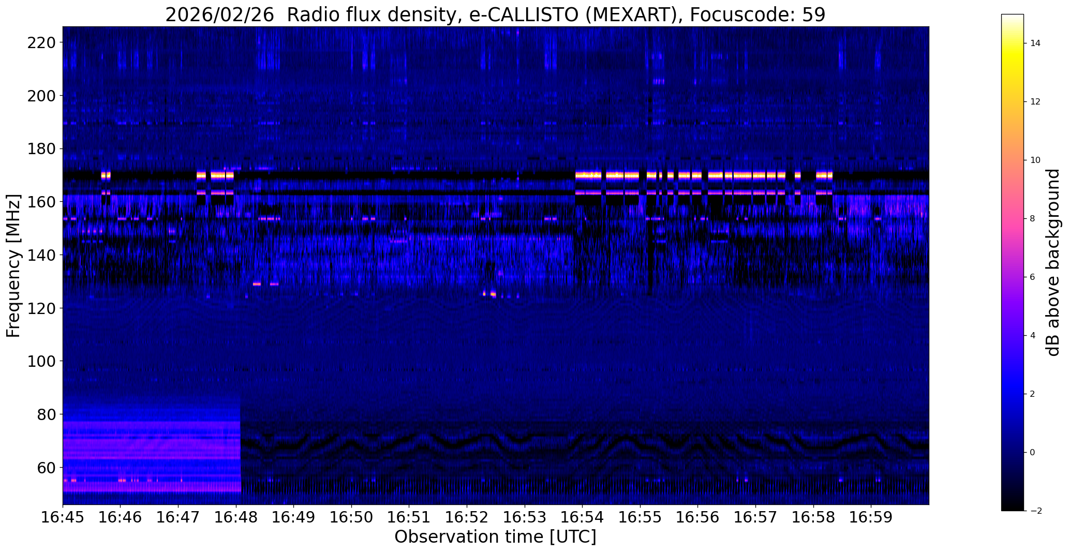Click the 16:57 time tick label
The height and width of the screenshot is (552, 1069).
(756, 517)
